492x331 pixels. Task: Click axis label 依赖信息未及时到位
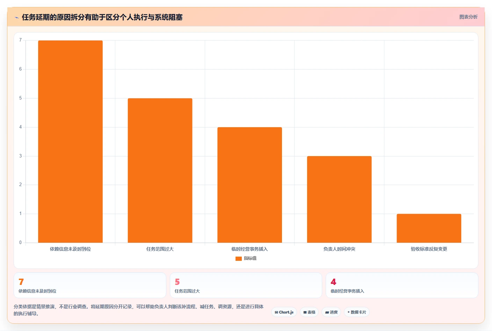(70, 249)
